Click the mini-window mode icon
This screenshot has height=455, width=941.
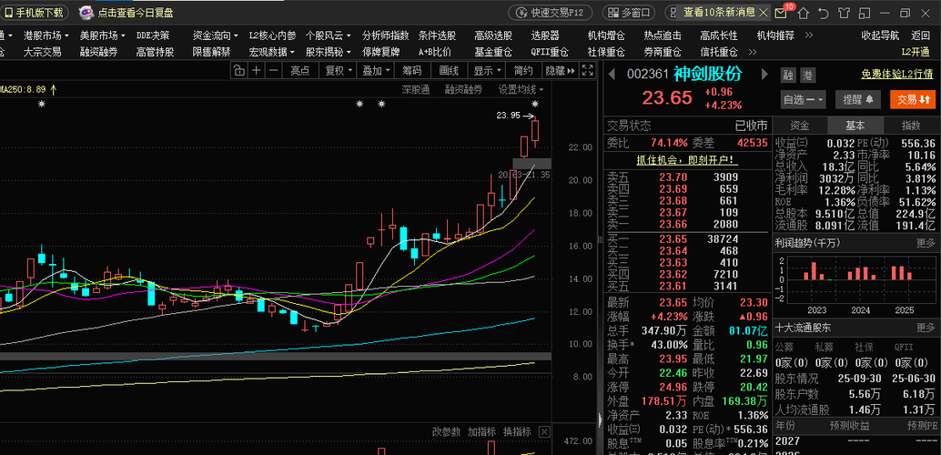865,14
